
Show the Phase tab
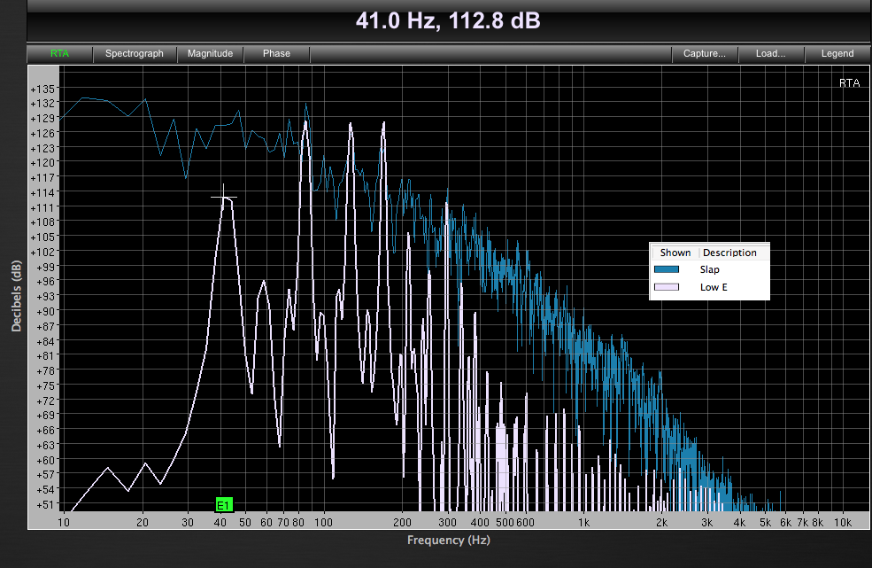(x=276, y=53)
